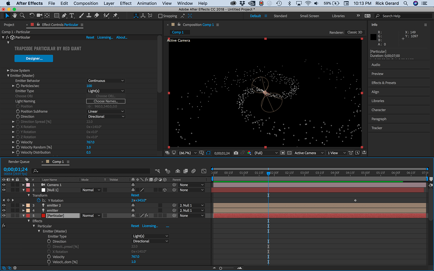This screenshot has width=434, height=271.
Task: Switch to the Render Queue tab
Action: click(x=19, y=162)
